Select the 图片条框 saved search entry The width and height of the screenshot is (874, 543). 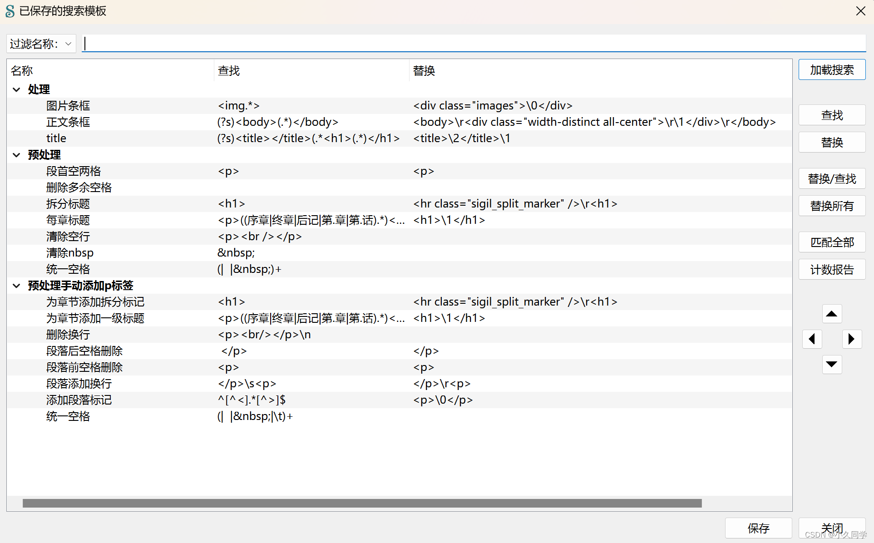[x=68, y=106]
